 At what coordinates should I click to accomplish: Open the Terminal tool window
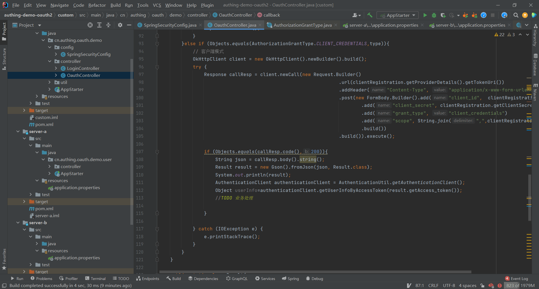[x=95, y=279]
